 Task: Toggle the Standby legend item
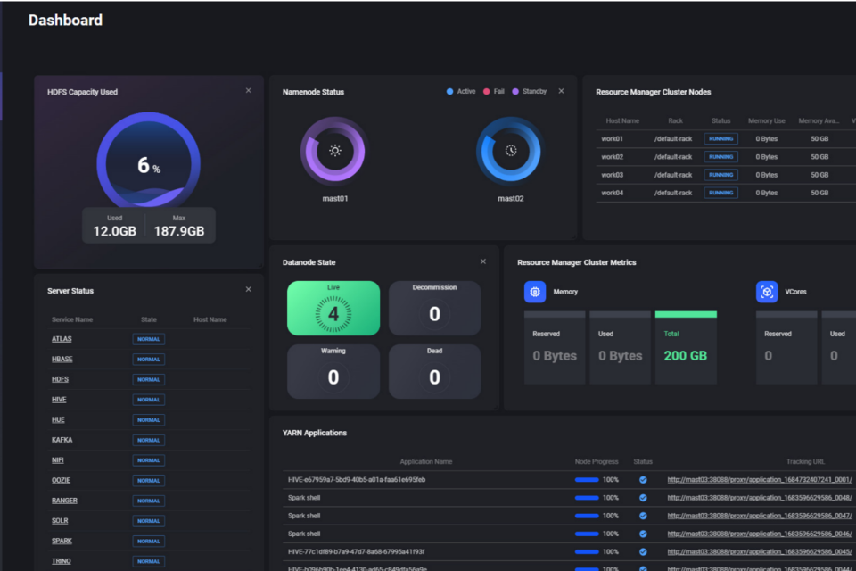pos(530,91)
